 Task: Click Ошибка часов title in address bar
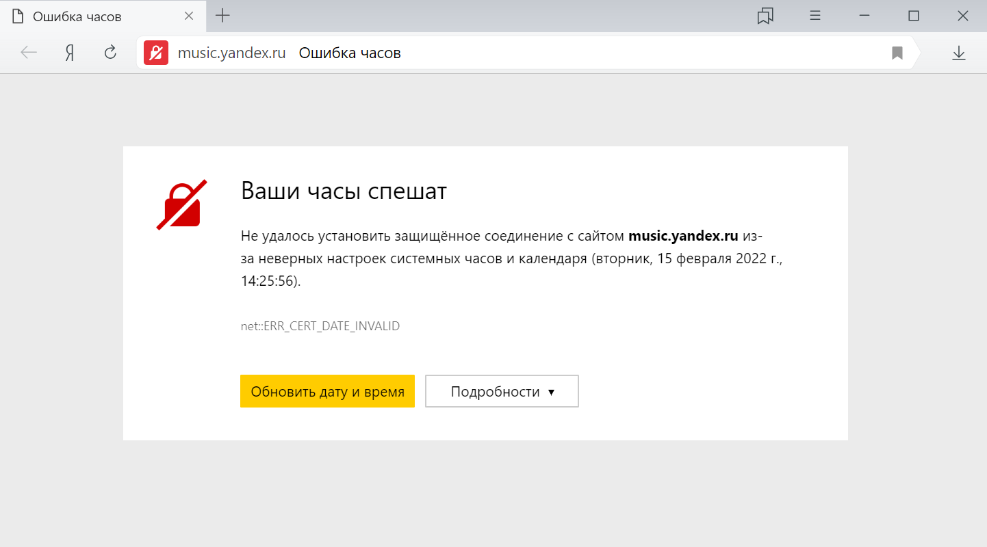click(x=350, y=53)
